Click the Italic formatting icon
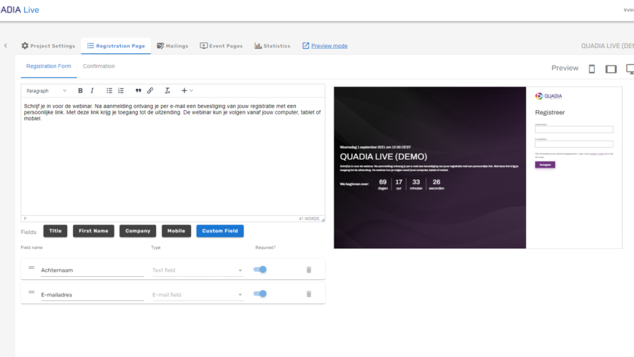The width and height of the screenshot is (634, 357). point(92,90)
